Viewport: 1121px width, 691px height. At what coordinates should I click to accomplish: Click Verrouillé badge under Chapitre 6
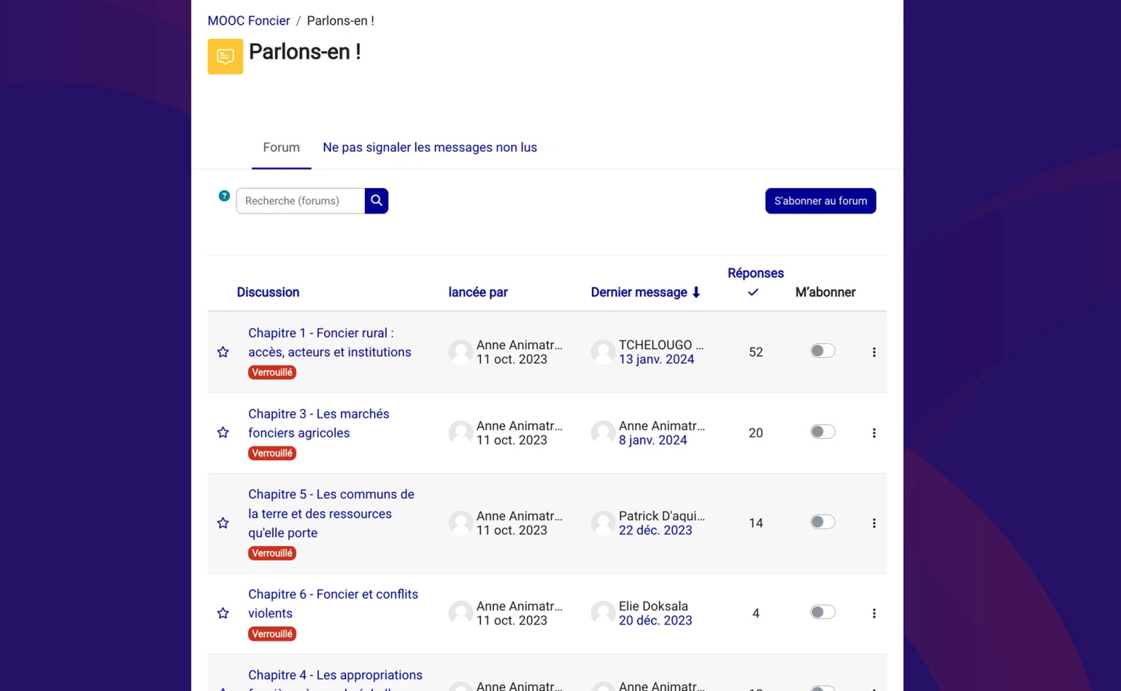pos(272,634)
